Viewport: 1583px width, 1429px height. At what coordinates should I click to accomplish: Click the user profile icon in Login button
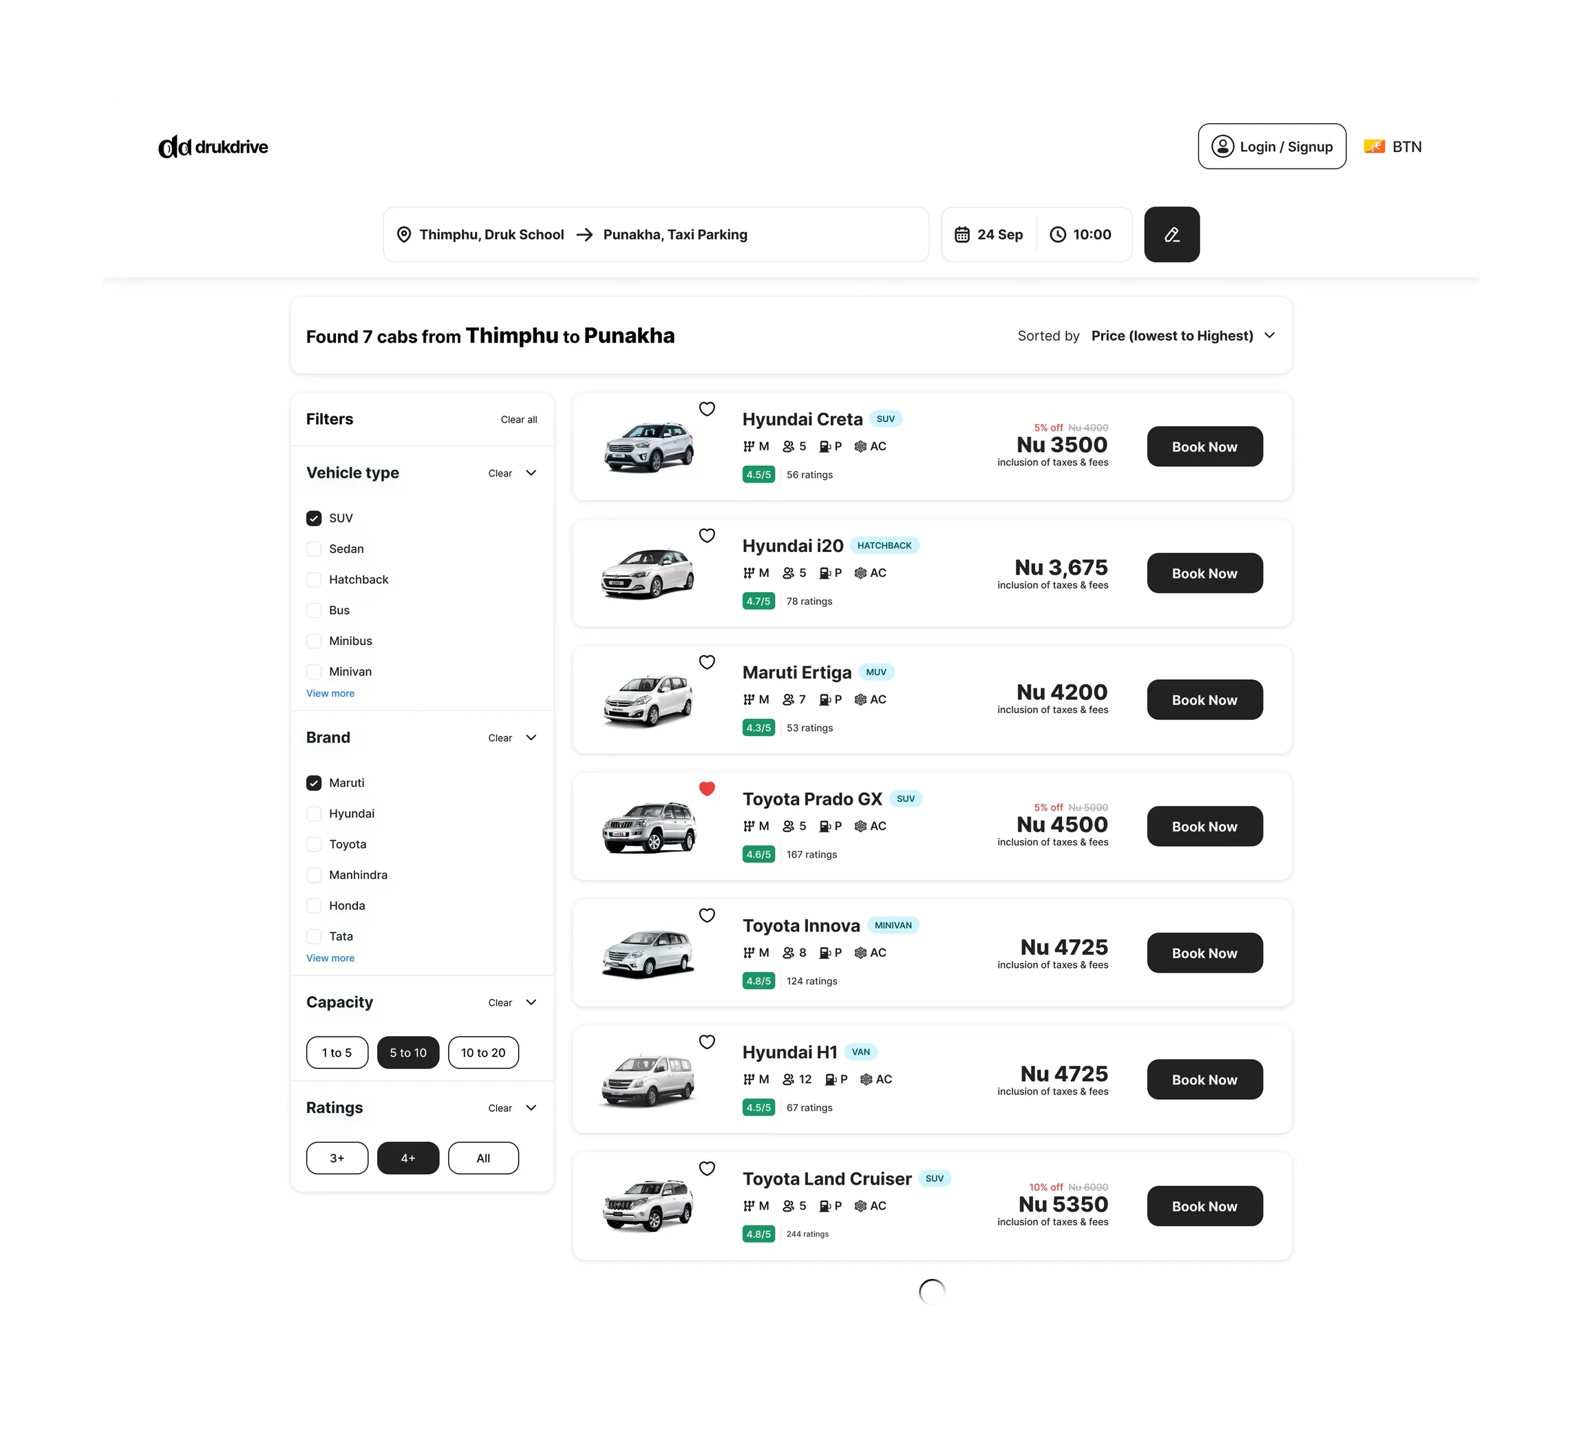coord(1222,147)
